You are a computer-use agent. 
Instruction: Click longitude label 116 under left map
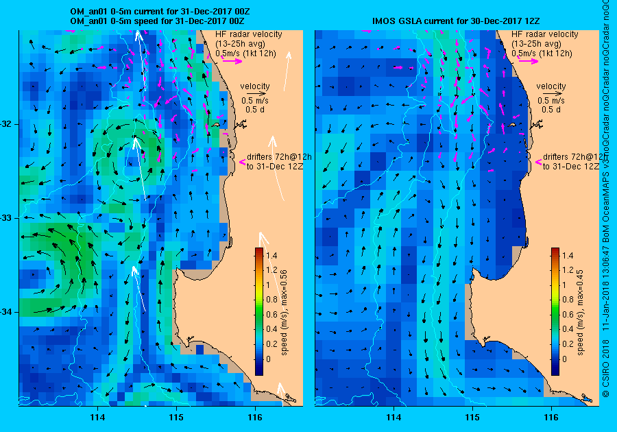pos(254,418)
